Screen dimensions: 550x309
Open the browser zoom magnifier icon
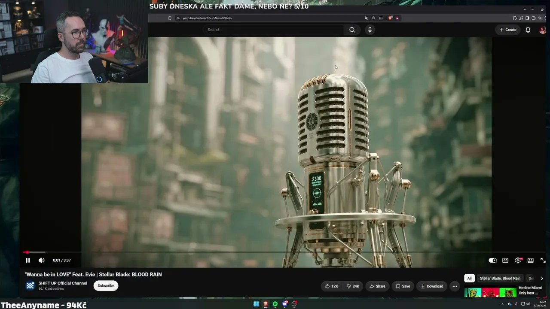373,18
